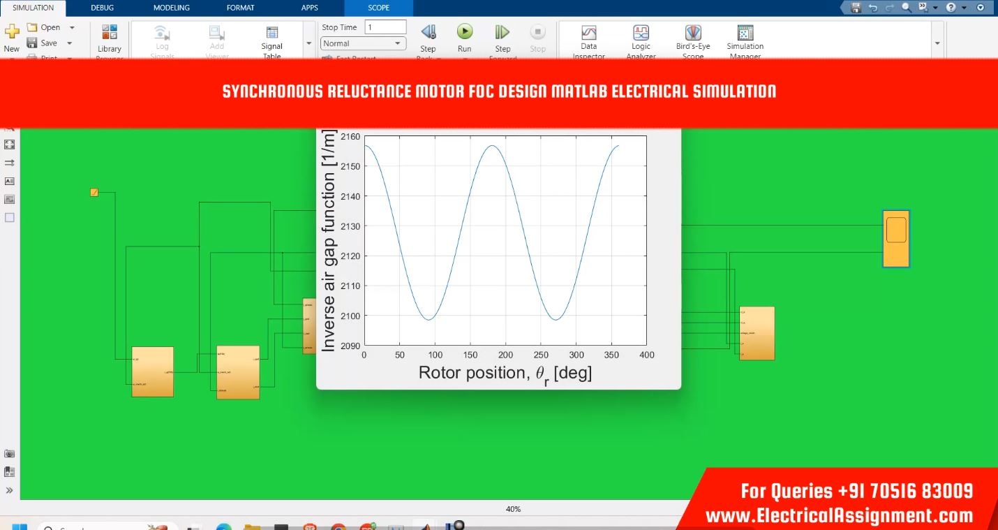
Task: Open the Bird's-Eye Scope
Action: pos(692,33)
